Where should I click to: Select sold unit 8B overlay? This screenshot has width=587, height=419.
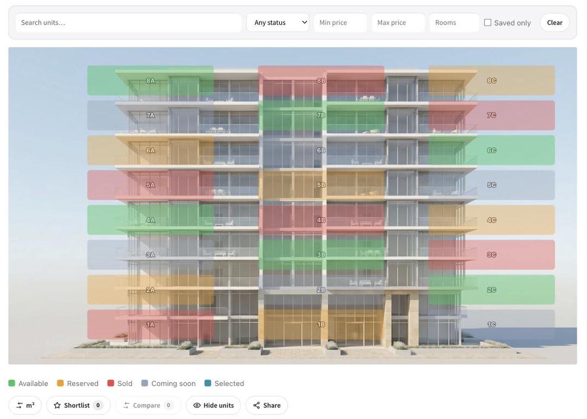click(321, 80)
